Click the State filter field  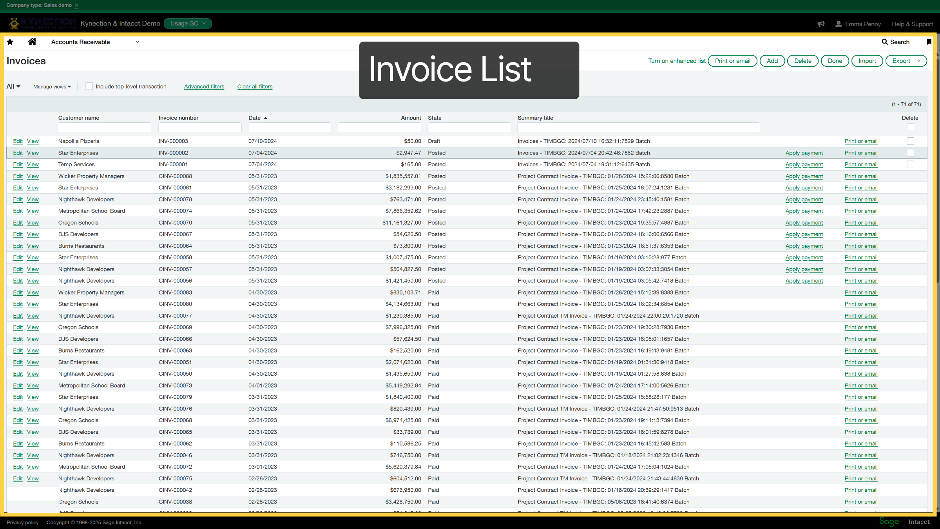click(x=469, y=128)
